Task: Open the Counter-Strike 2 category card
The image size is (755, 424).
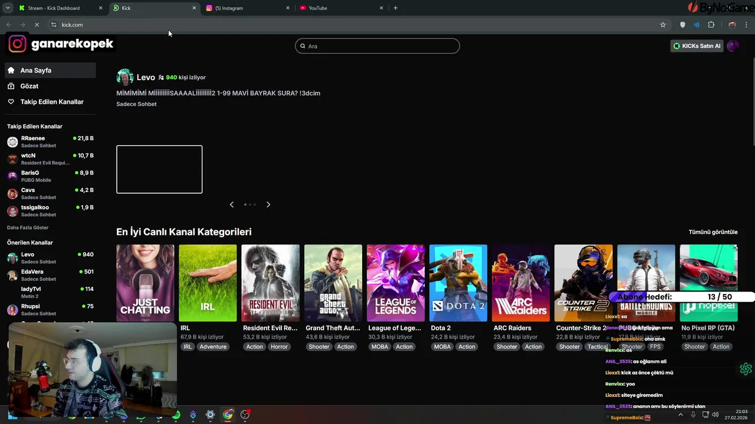Action: [583, 283]
